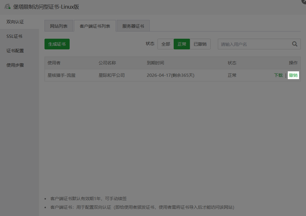Click the search magnifier icon

coord(294,44)
